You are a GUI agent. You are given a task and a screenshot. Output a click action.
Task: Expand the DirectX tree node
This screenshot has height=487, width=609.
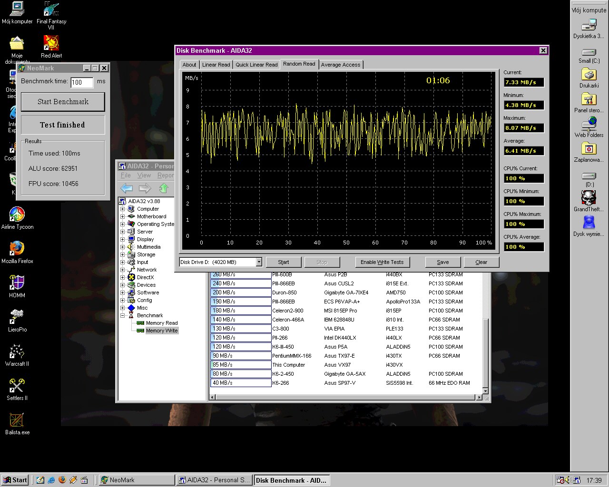(x=122, y=277)
